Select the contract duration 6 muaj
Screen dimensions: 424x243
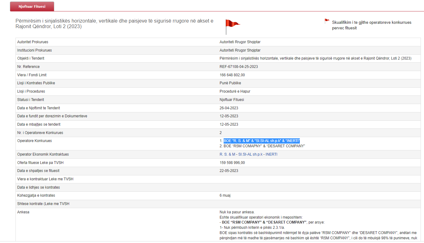225,195
